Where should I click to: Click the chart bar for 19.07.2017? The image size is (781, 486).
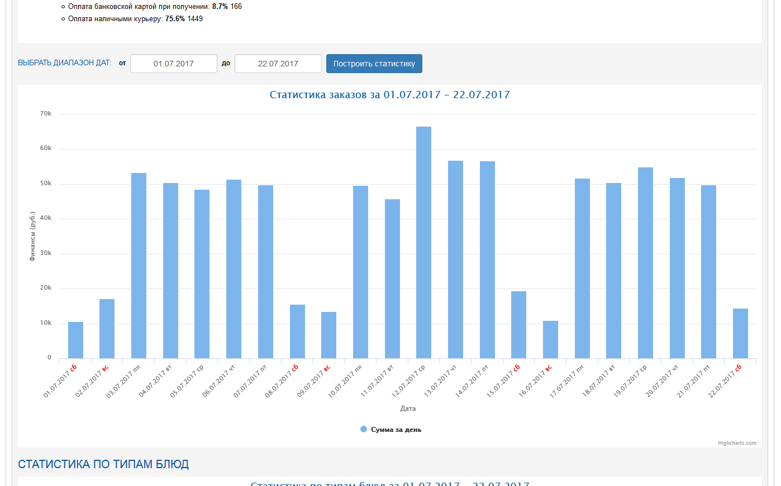[x=645, y=263]
